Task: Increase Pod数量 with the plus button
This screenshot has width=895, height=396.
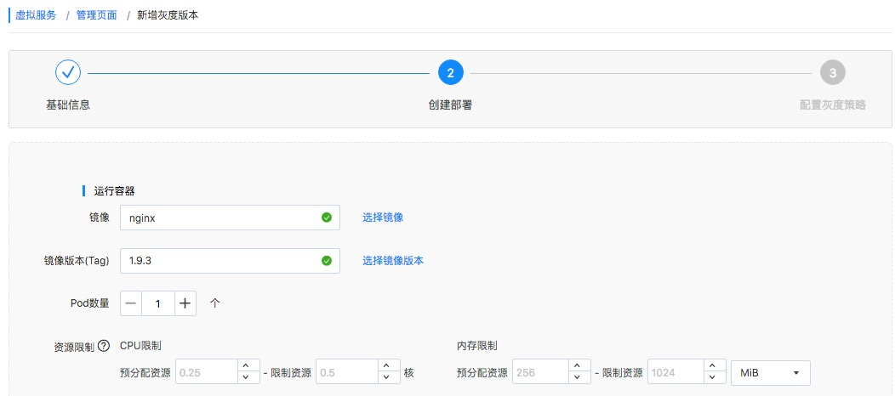Action: [185, 303]
